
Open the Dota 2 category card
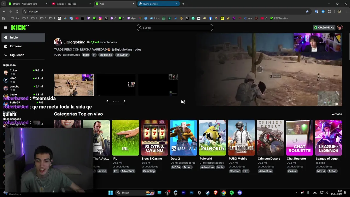tap(183, 138)
